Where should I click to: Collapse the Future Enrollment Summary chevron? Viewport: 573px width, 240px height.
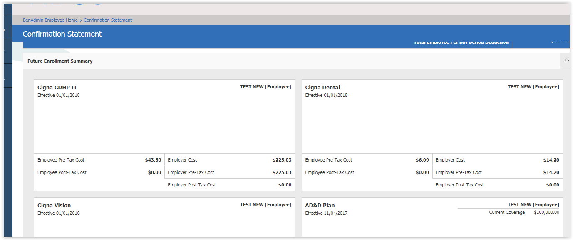coord(566,60)
